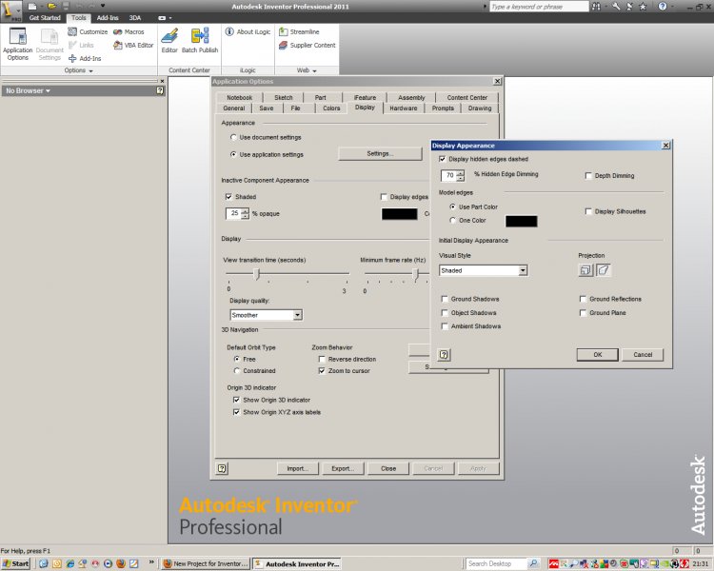Screen dimensions: 714x571
Task: Launch the VBA Editor
Action: (133, 45)
